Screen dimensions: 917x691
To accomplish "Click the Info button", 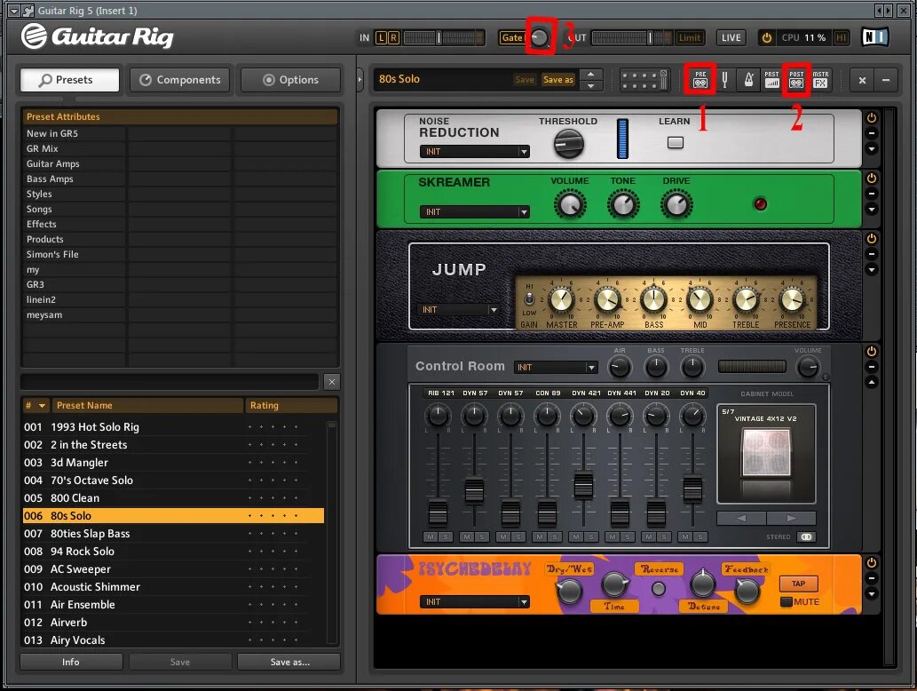I will pos(71,662).
